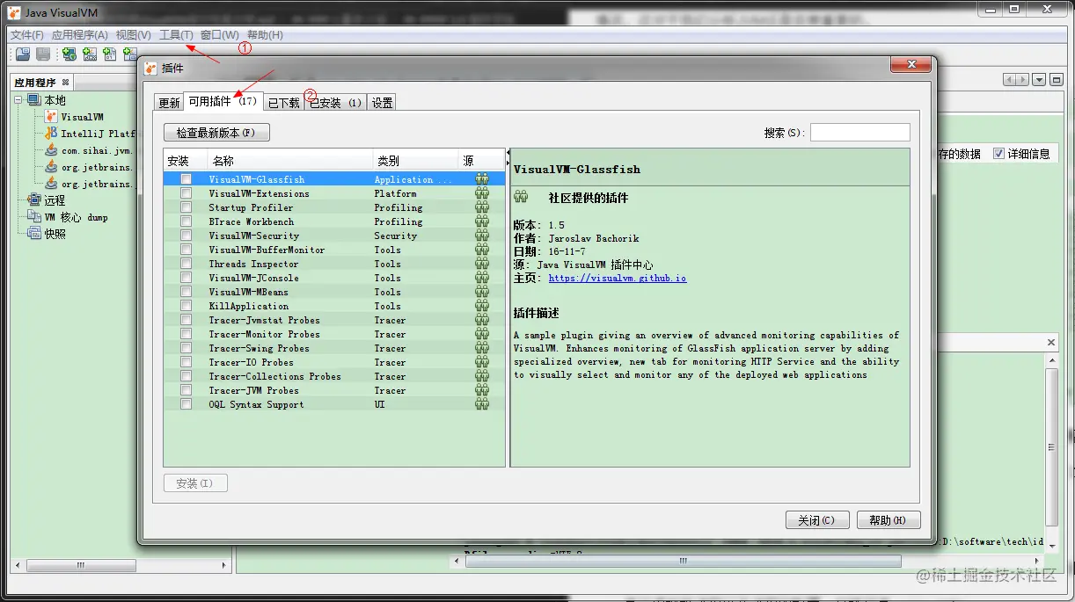Toggle the 详细信息 checkbox
Screen dimensions: 1075x602
pos(998,154)
